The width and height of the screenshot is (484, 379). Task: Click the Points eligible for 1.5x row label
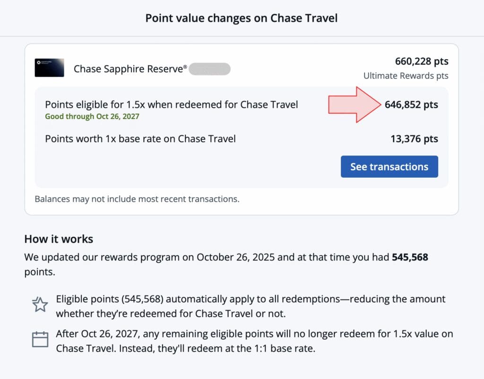pos(172,104)
